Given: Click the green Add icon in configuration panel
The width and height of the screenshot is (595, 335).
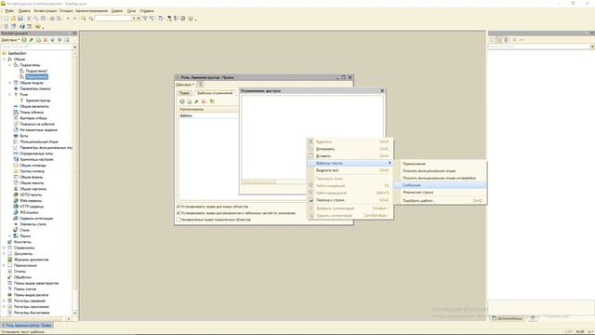Looking at the screenshot, I should (x=24, y=40).
